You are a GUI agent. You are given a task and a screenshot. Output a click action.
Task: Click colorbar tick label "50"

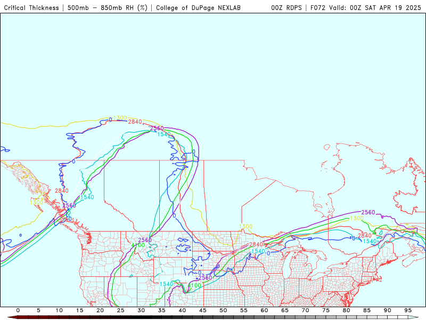223,310
